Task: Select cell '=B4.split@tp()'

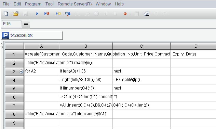Action: 141,80
